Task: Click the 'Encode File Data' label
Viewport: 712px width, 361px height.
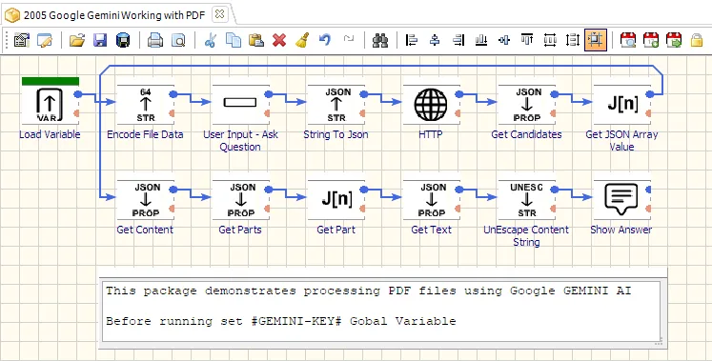Action: pyautogui.click(x=145, y=134)
